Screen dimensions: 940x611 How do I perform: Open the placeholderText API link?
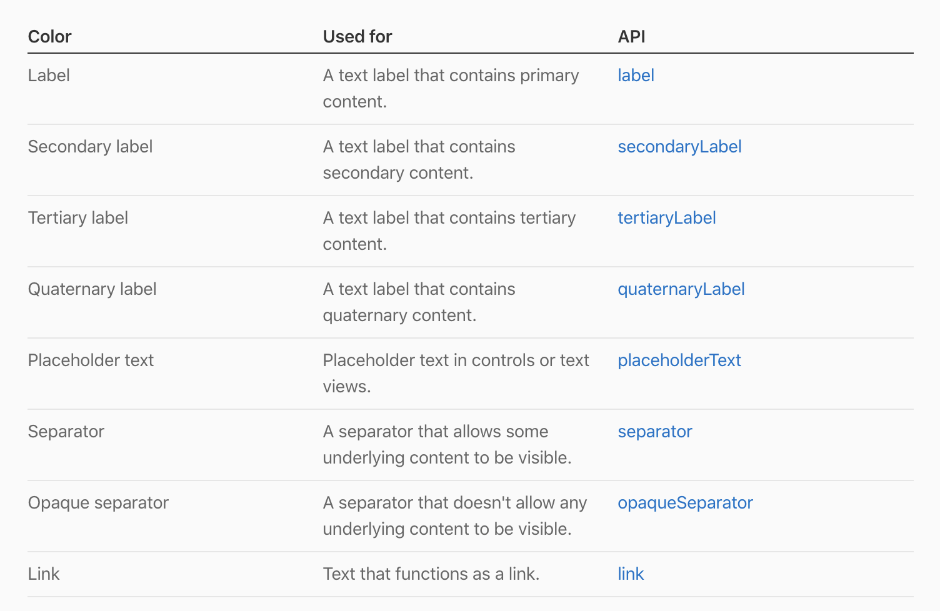(679, 360)
